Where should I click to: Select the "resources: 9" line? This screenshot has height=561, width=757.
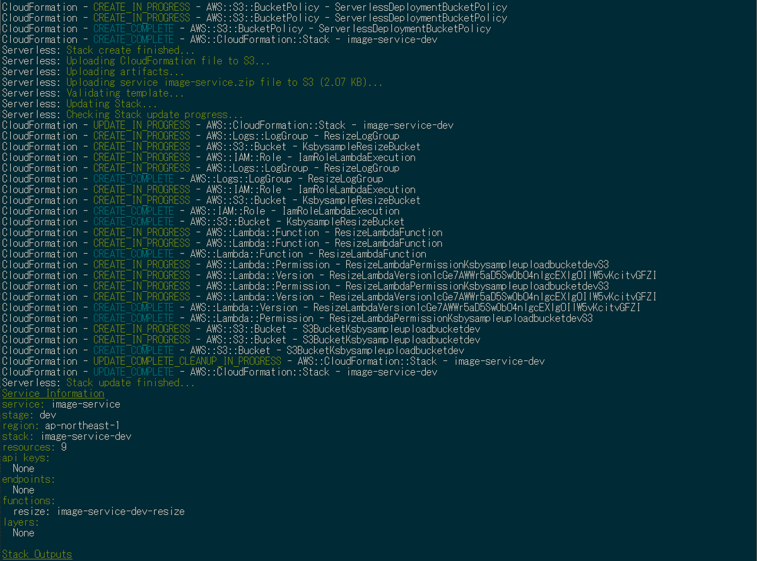tap(34, 446)
